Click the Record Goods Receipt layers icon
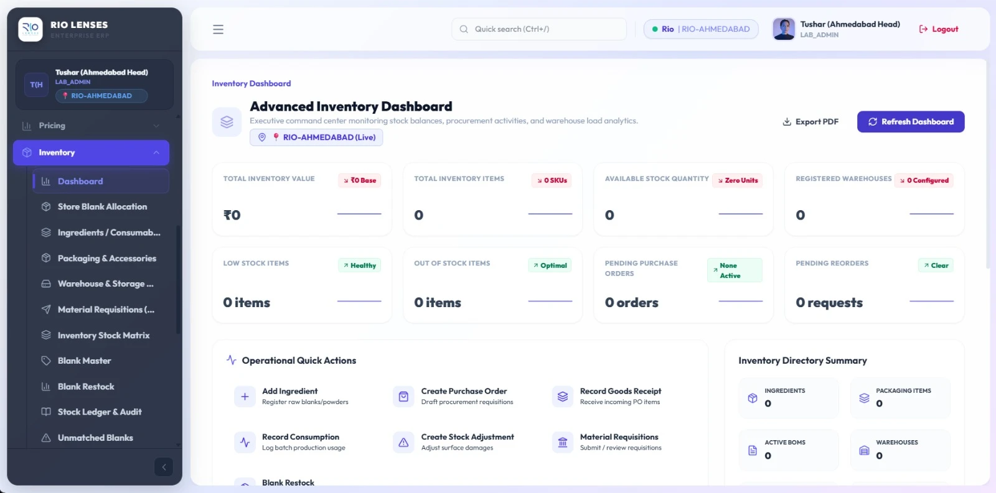 (x=563, y=397)
